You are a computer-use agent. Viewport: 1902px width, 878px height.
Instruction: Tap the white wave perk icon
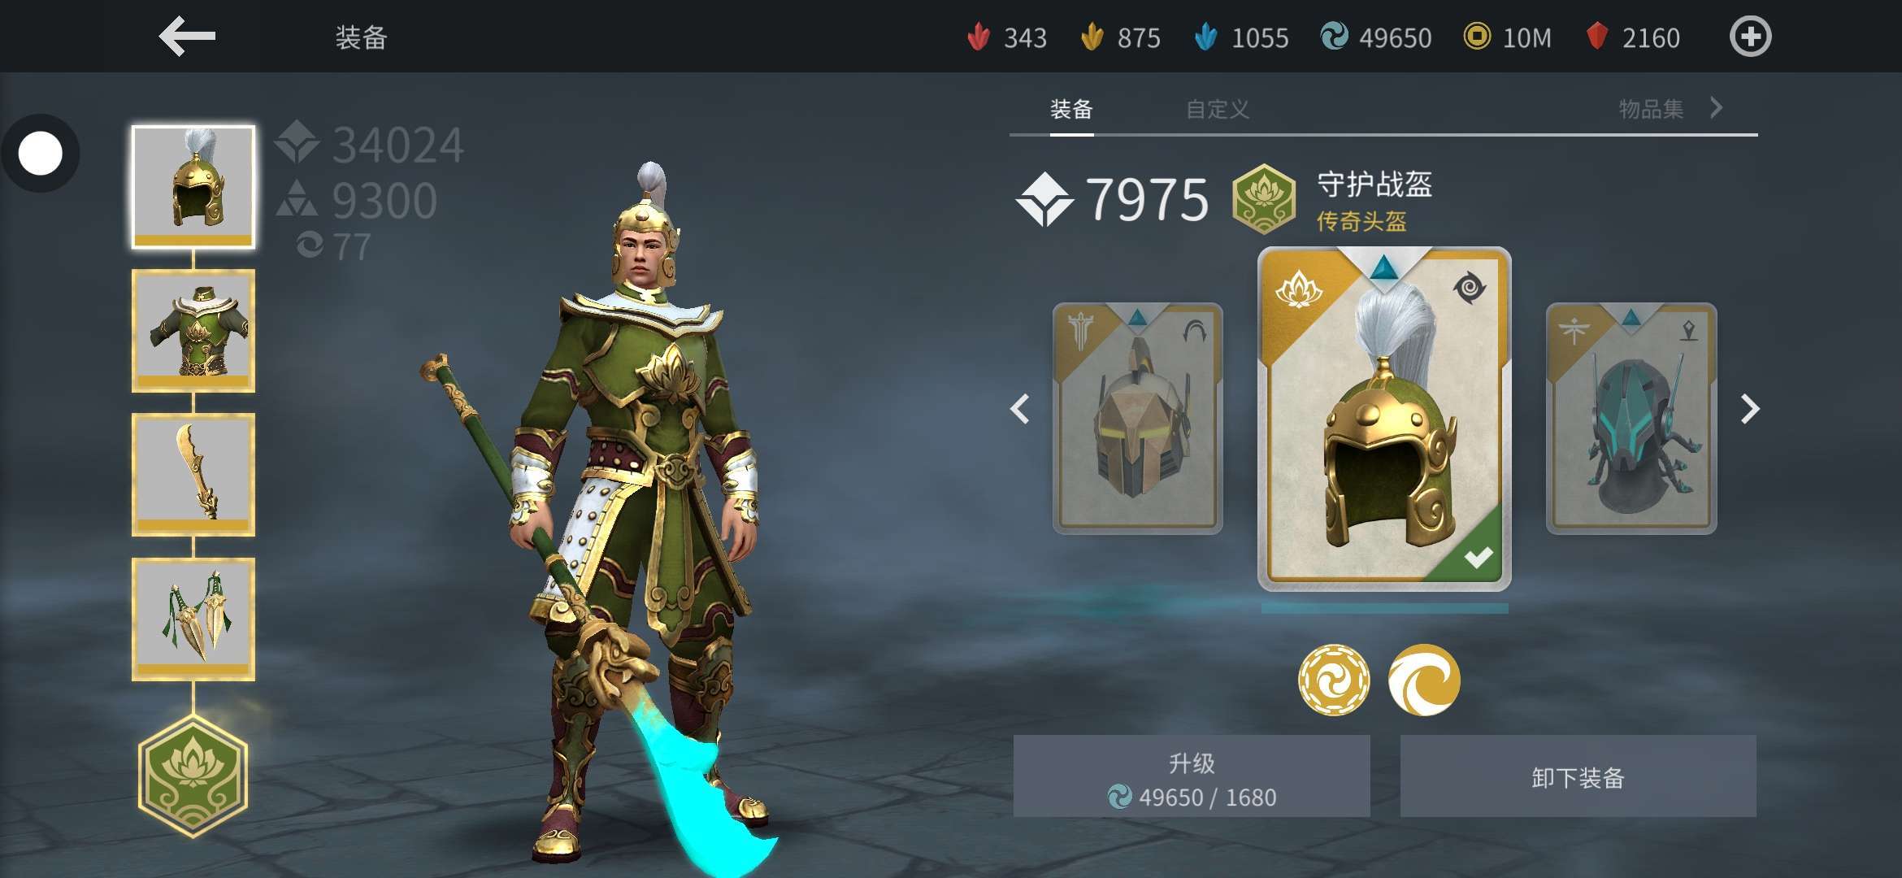tap(1424, 680)
